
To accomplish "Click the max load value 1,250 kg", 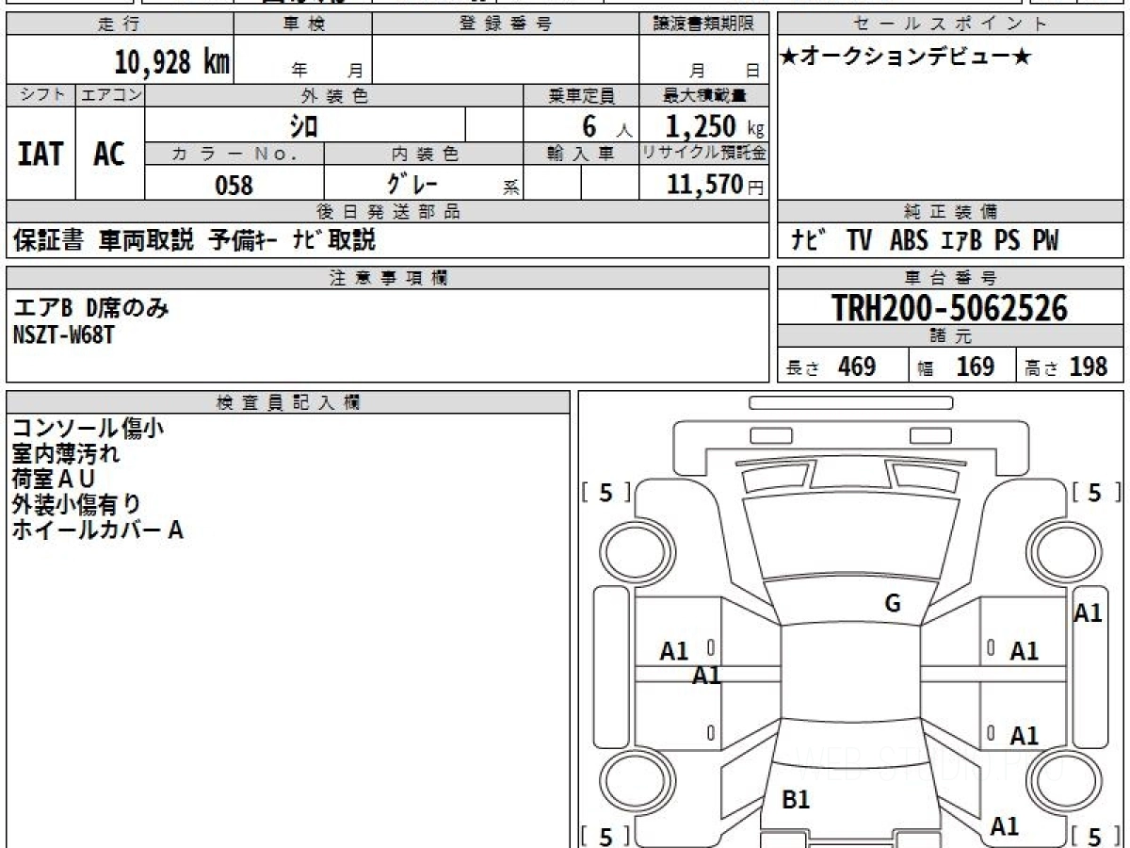I will (715, 125).
